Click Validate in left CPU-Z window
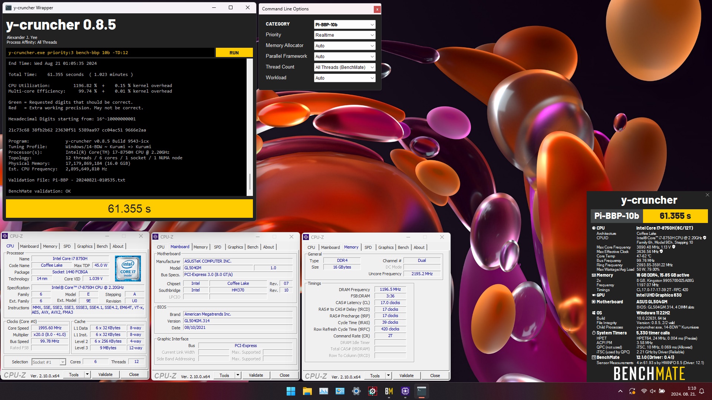This screenshot has height=400, width=712. point(105,374)
